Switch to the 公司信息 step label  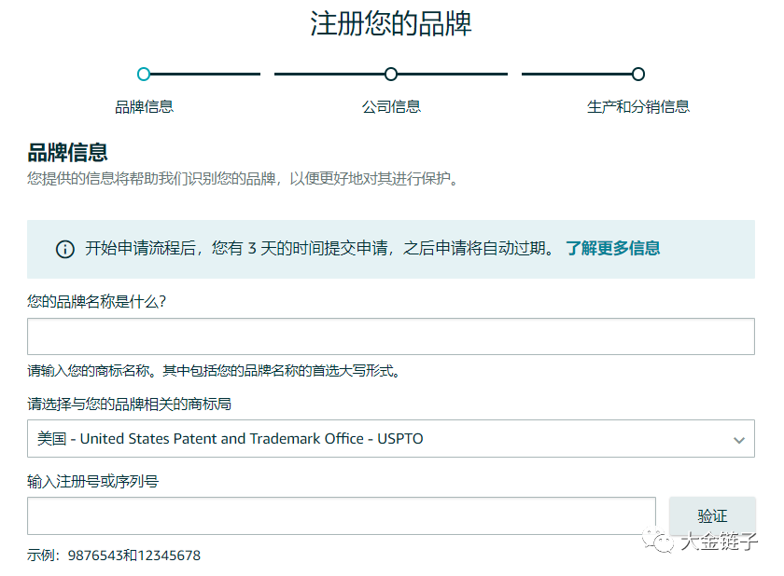(x=390, y=106)
